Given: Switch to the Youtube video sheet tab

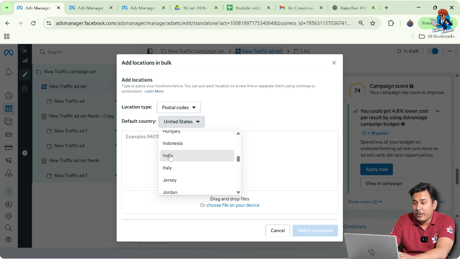Looking at the screenshot, I should pos(249,8).
